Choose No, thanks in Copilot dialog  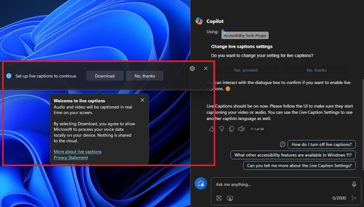[316, 70]
